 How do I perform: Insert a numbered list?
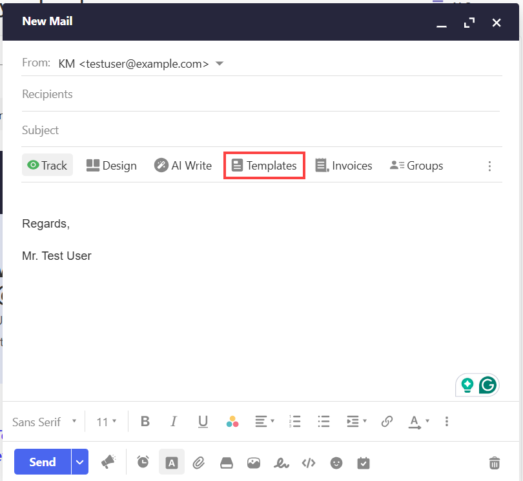click(x=294, y=422)
